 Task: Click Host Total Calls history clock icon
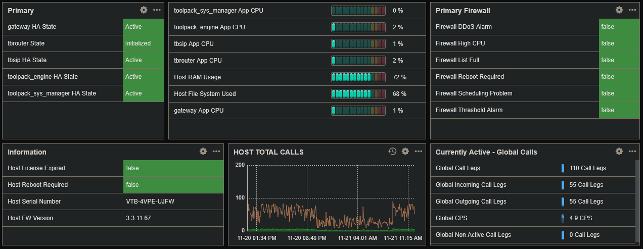392,152
